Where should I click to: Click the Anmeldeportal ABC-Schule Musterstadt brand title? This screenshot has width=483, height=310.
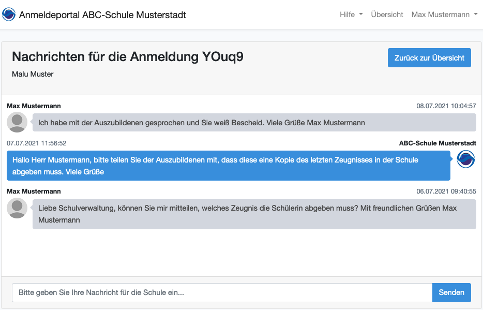pos(102,14)
